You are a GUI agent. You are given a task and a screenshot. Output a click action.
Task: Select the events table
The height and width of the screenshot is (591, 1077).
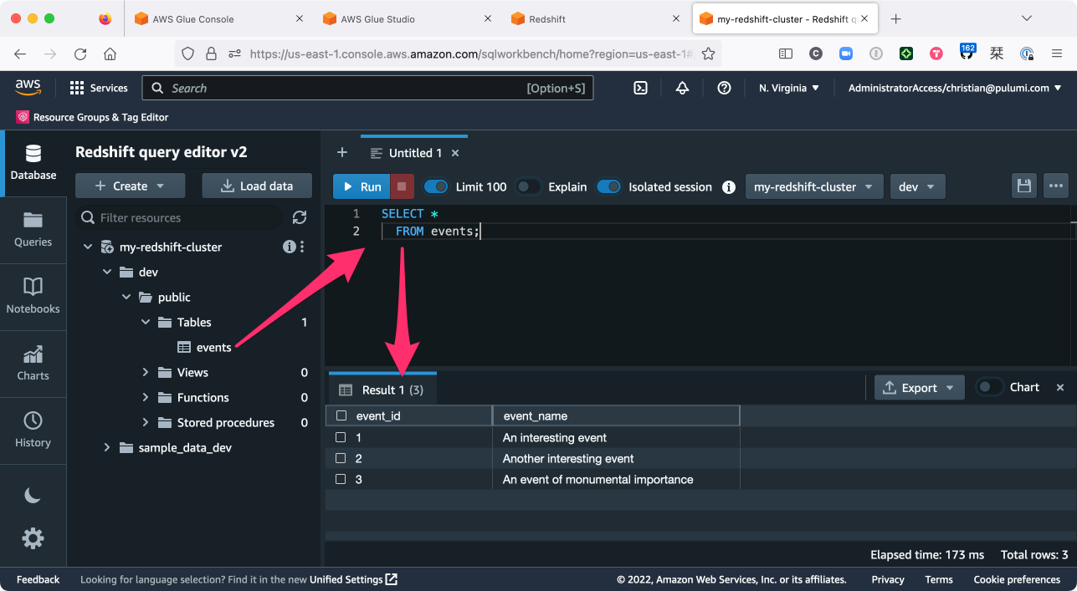205,347
